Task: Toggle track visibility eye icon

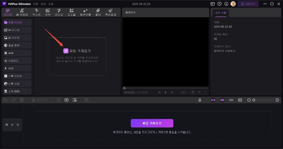Action: click(12, 125)
